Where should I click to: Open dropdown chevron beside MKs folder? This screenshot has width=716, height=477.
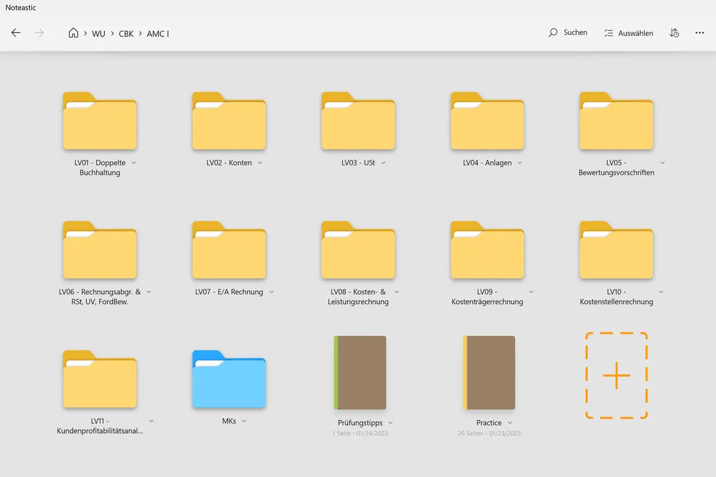pyautogui.click(x=244, y=421)
